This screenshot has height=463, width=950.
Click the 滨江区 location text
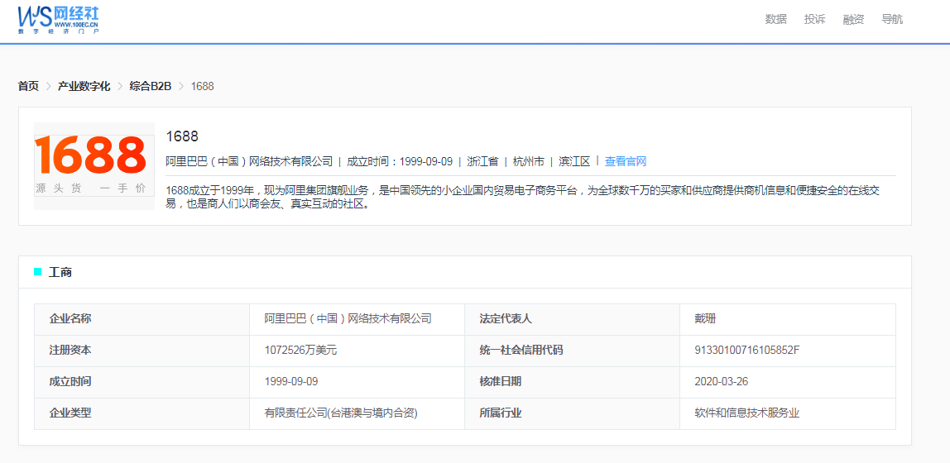tap(574, 161)
